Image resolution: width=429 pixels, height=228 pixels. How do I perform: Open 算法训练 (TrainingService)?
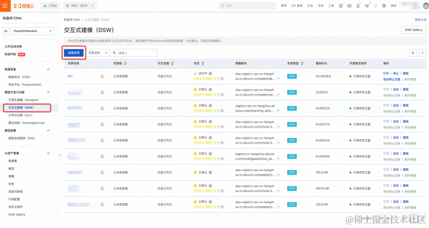coord(26,123)
